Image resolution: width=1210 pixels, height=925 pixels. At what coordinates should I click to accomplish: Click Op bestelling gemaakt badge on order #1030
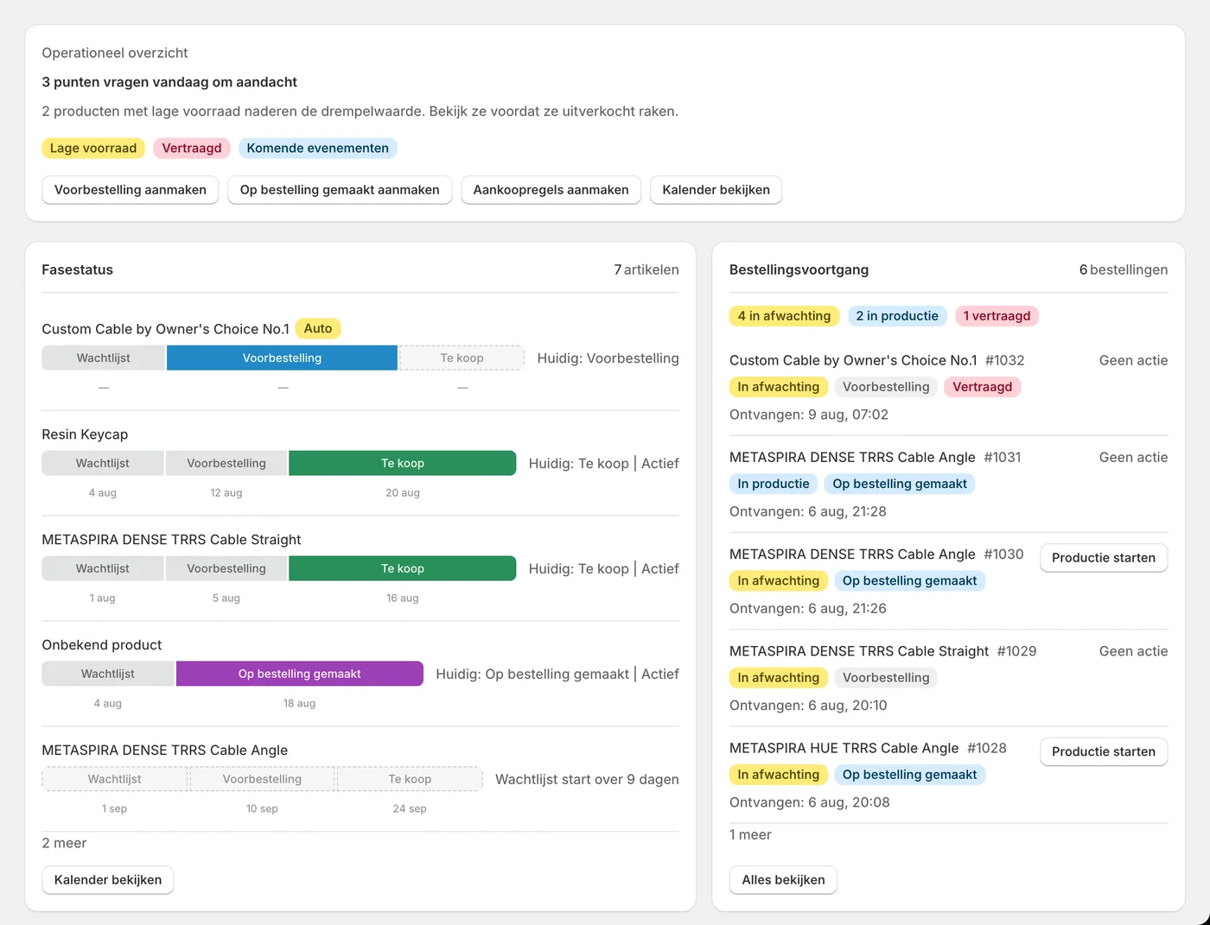pos(909,580)
